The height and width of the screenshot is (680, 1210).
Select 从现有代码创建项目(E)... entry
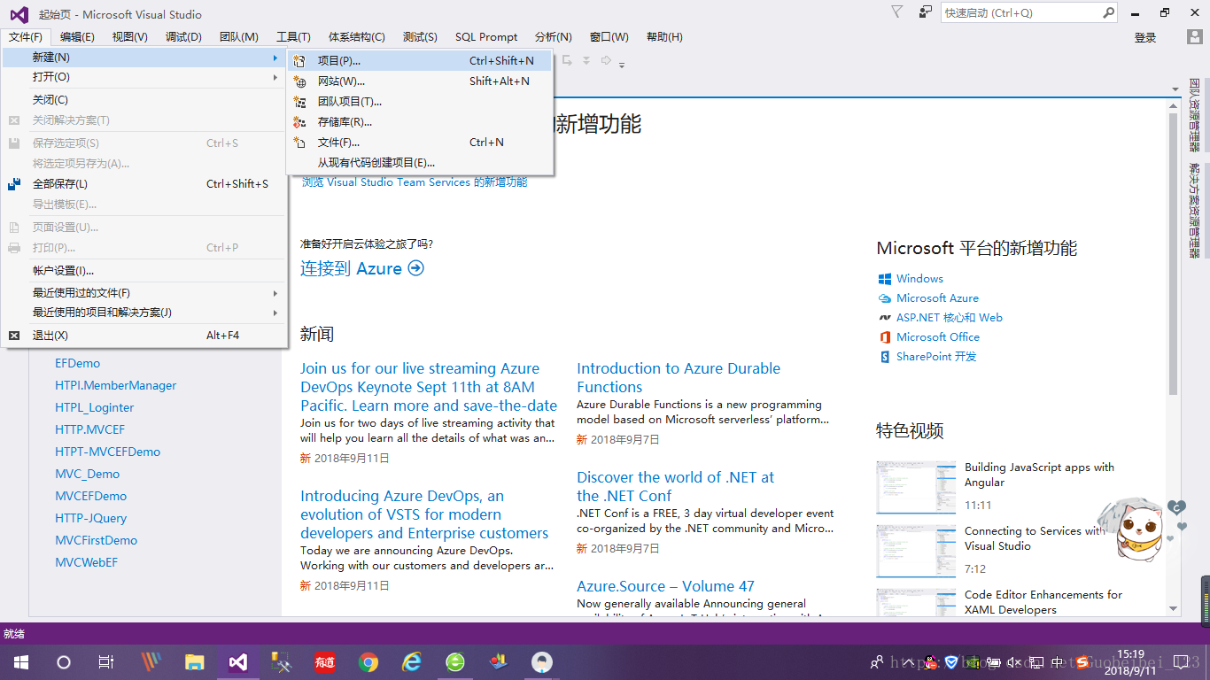pos(420,163)
